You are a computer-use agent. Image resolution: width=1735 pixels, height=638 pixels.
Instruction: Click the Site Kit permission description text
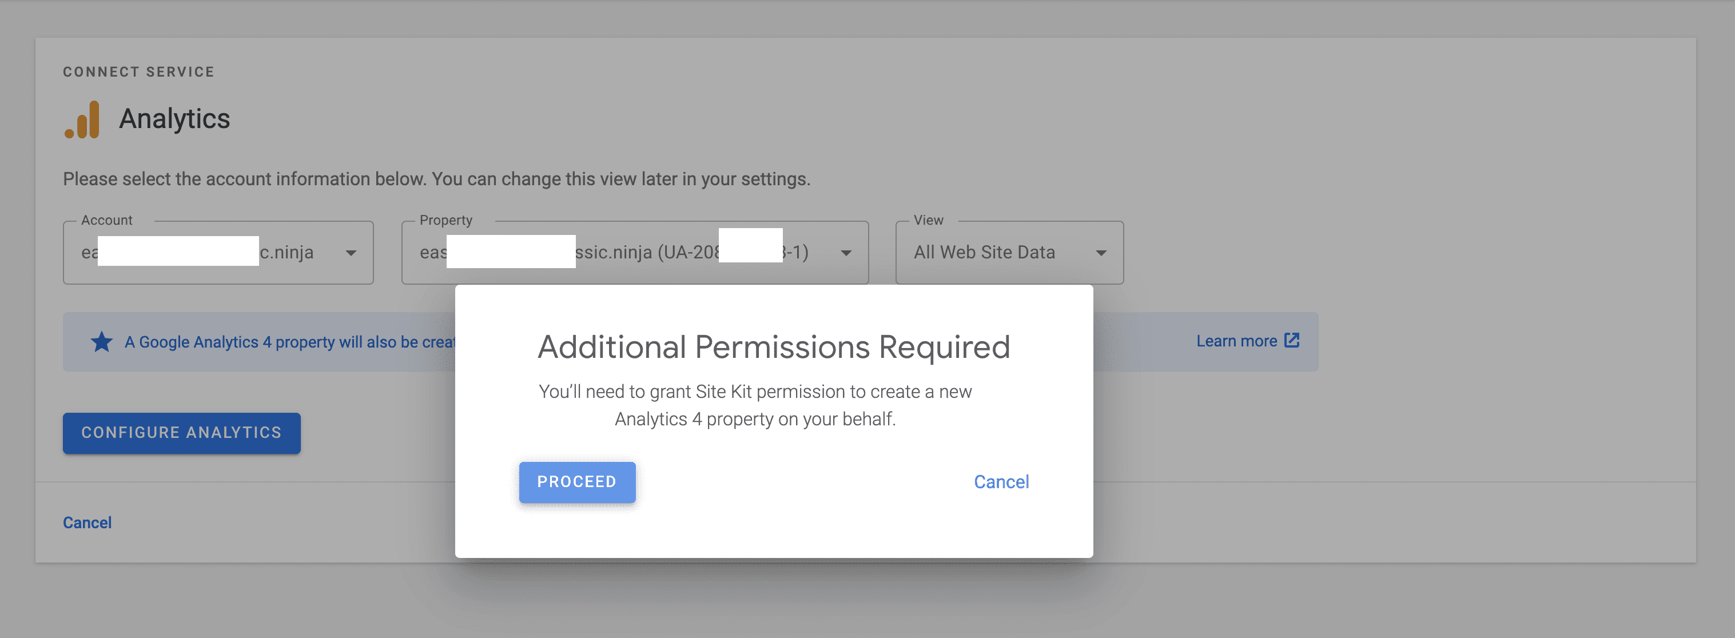(755, 405)
